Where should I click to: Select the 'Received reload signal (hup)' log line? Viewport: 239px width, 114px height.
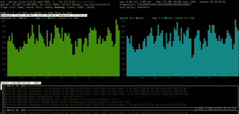[68, 102]
